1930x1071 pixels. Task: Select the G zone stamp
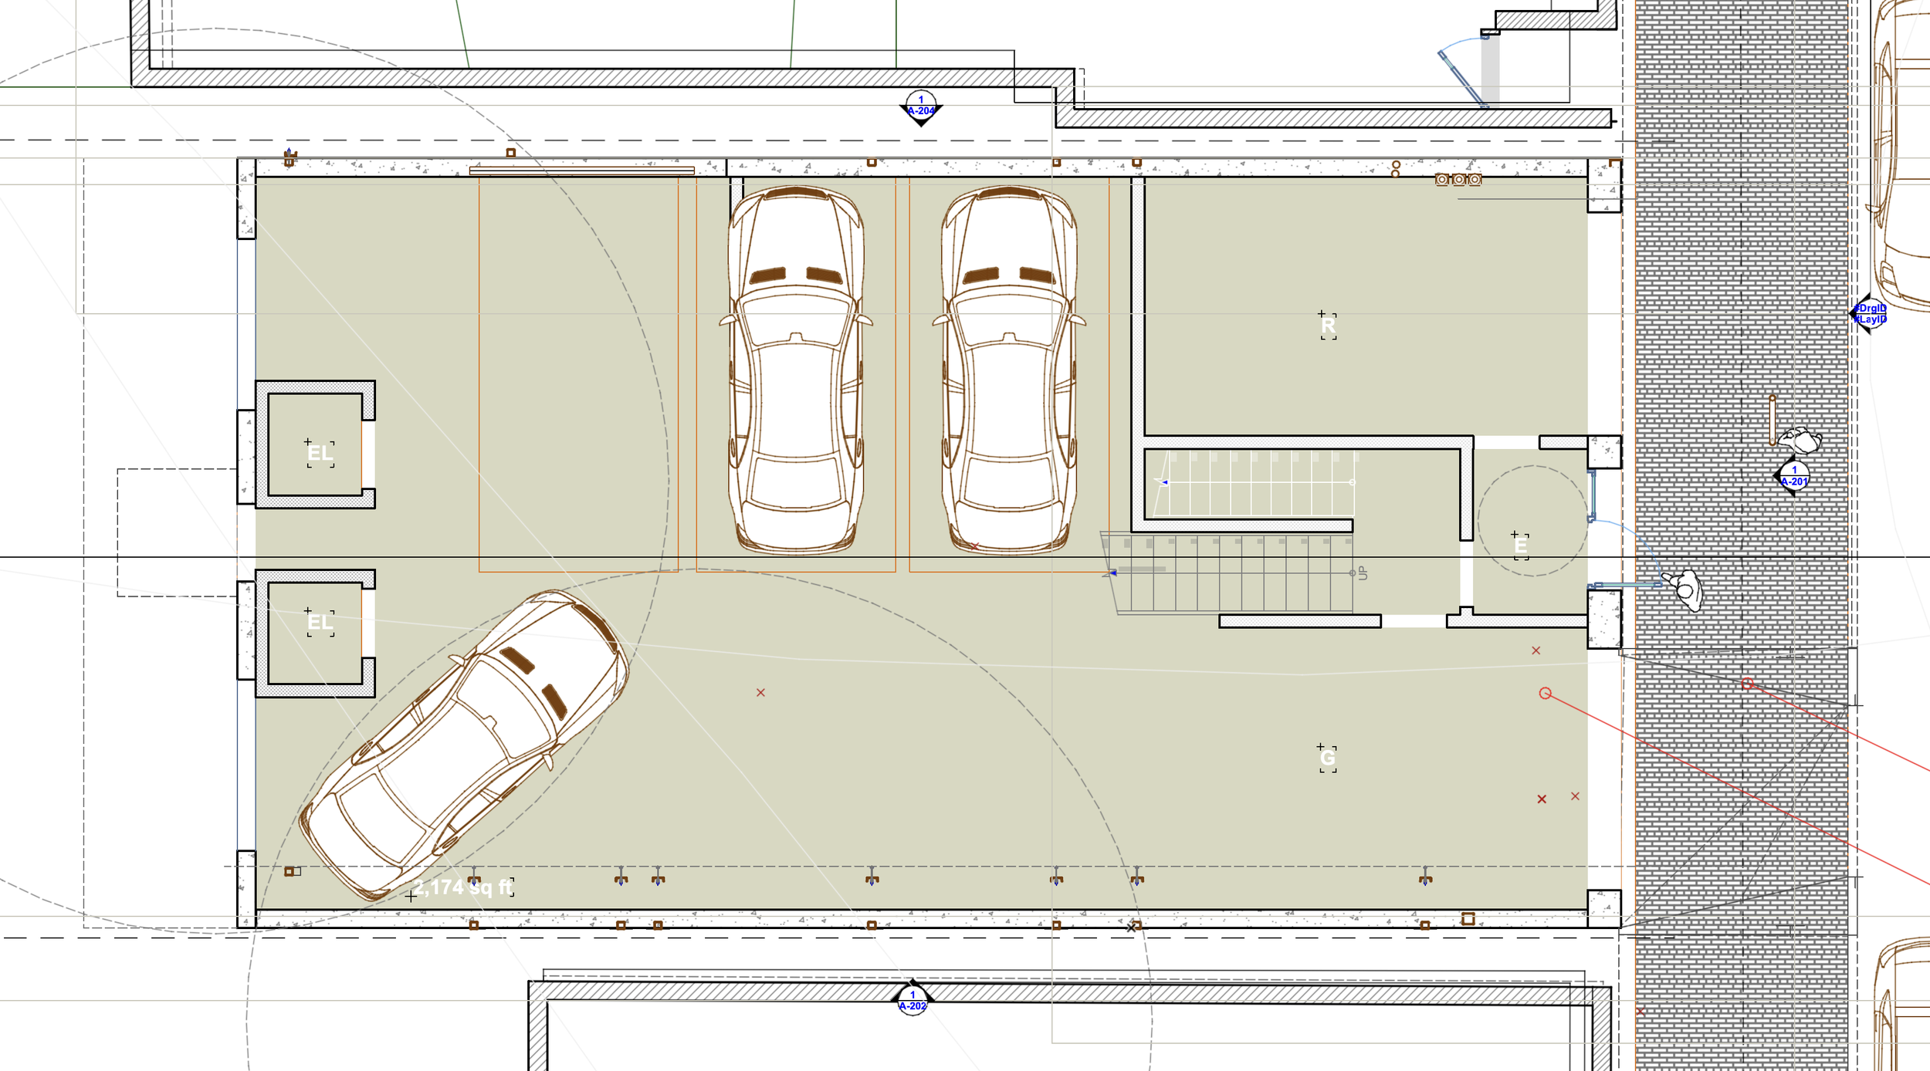[1327, 758]
